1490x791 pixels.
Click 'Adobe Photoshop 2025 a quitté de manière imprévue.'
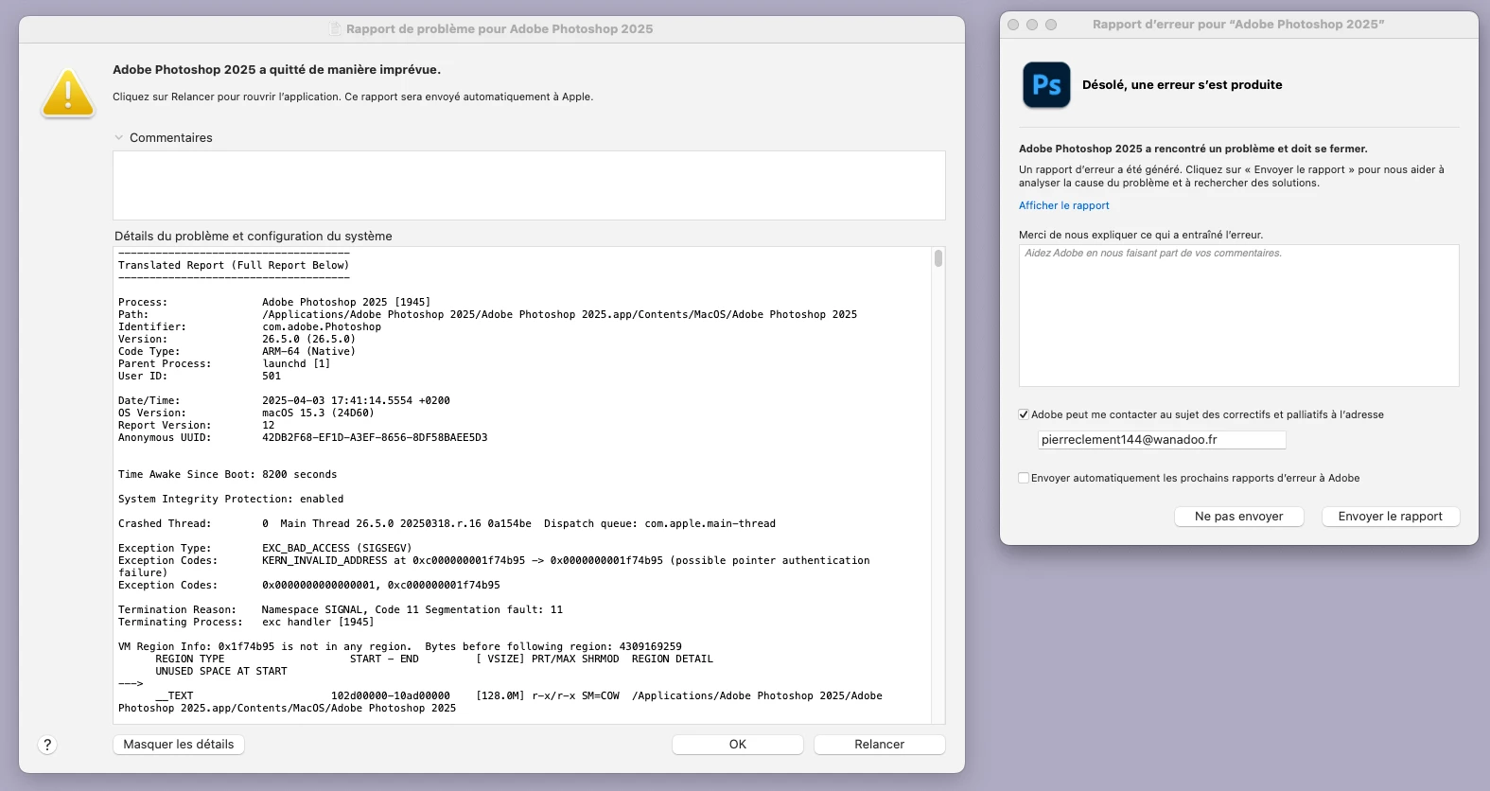276,70
